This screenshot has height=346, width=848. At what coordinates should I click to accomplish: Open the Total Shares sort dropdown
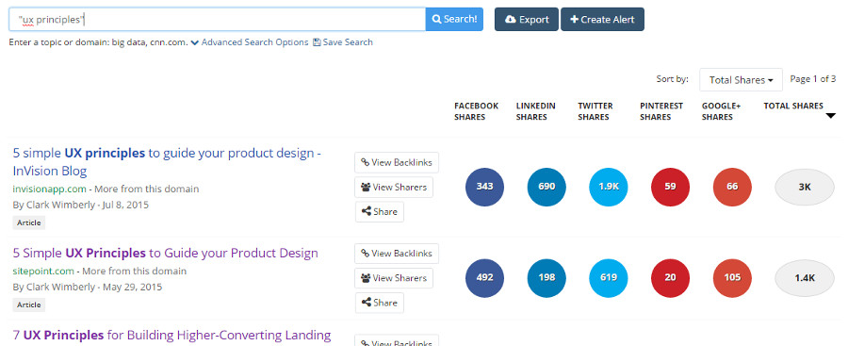[x=741, y=79]
